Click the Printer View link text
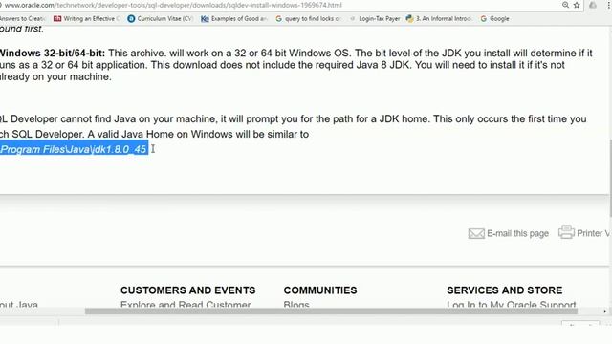Screen dimensions: 612x344 pyautogui.click(x=594, y=233)
